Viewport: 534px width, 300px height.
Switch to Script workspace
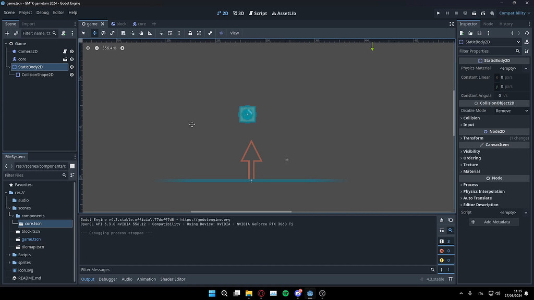coord(258,13)
